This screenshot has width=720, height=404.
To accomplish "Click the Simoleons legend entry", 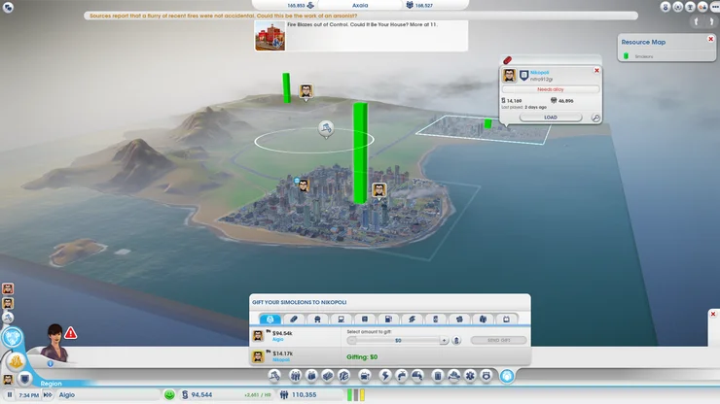I will pos(638,56).
